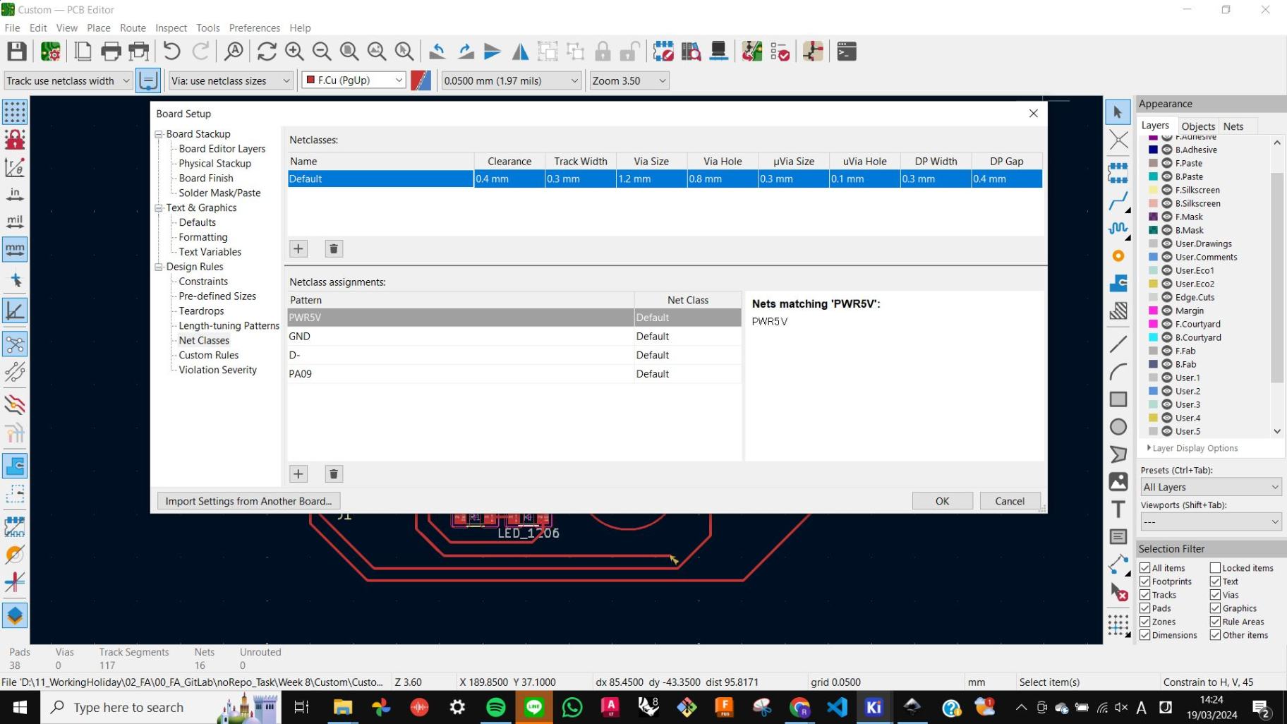Select the Draw Circle tool

(1118, 427)
